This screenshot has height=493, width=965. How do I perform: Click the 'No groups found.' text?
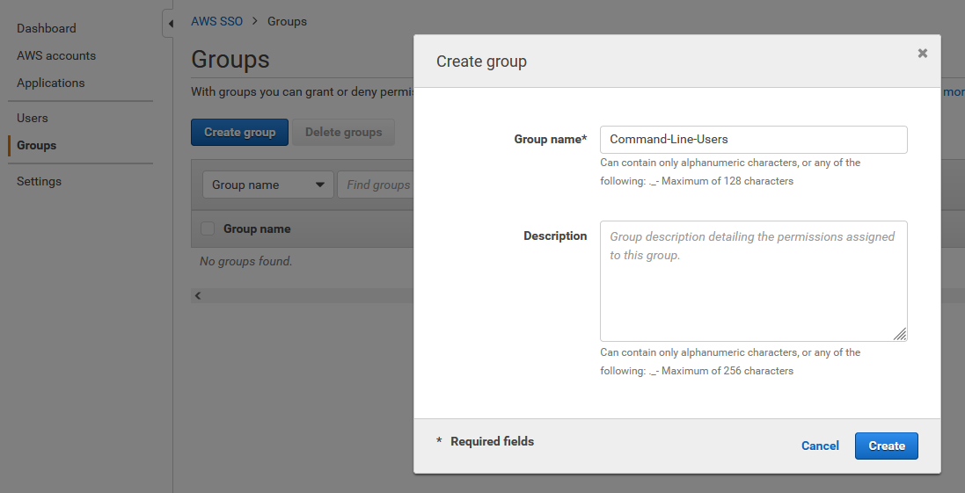[x=245, y=261]
